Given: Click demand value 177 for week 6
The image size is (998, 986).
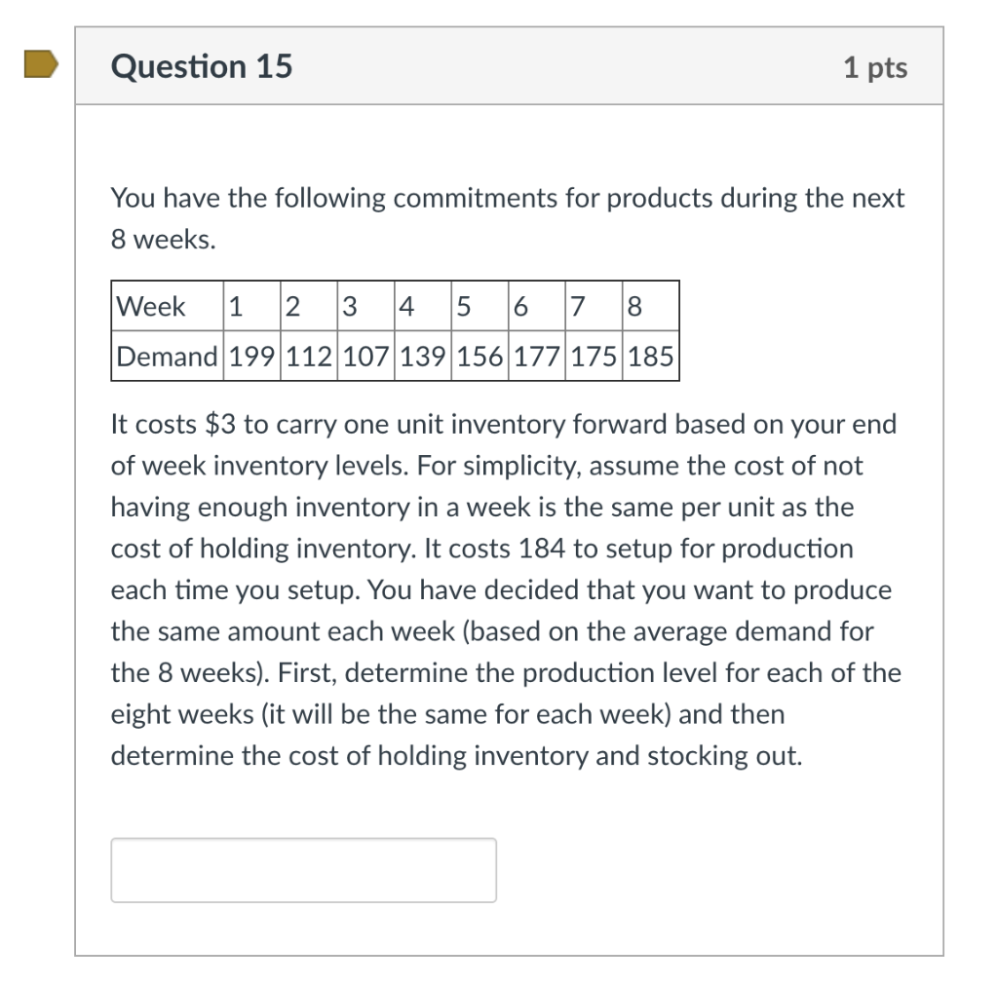Looking at the screenshot, I should (x=535, y=357).
